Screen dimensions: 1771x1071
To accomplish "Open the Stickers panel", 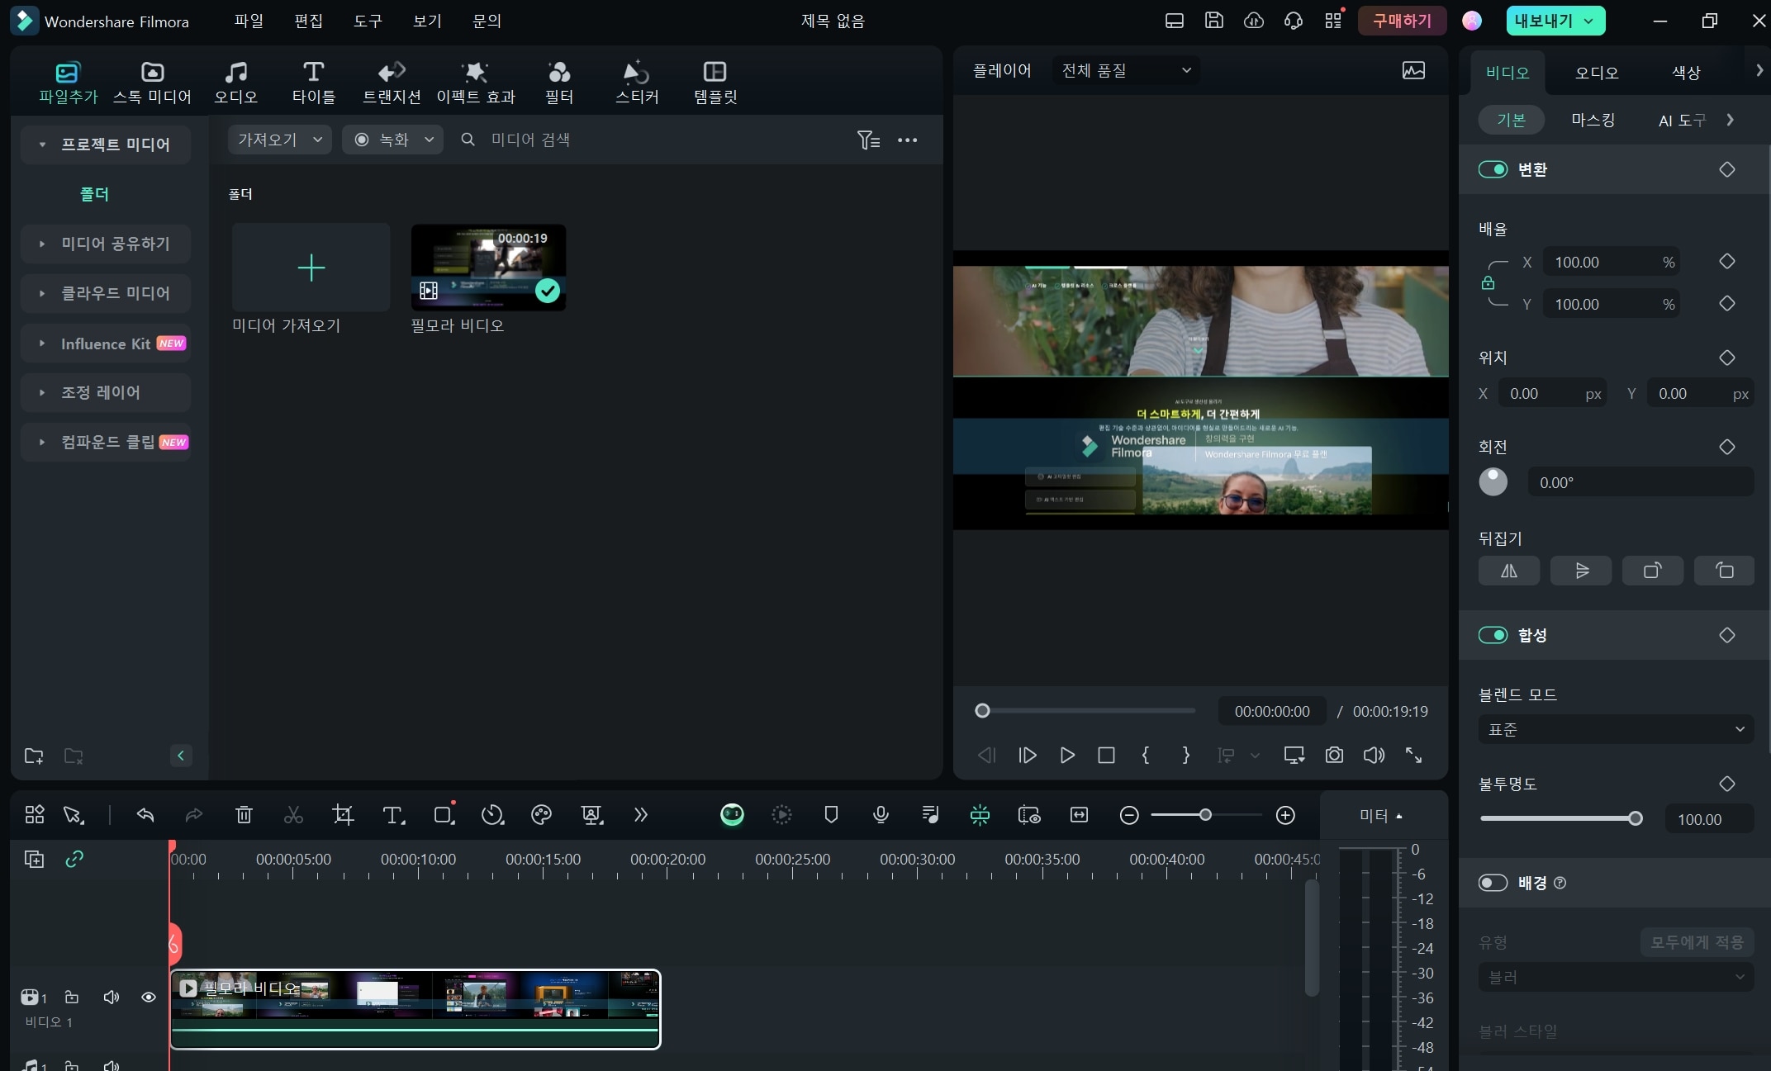I will (637, 83).
